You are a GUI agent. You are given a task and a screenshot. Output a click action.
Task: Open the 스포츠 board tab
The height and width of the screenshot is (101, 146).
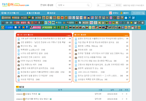(9, 27)
